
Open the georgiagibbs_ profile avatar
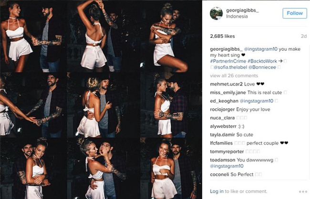click(216, 13)
